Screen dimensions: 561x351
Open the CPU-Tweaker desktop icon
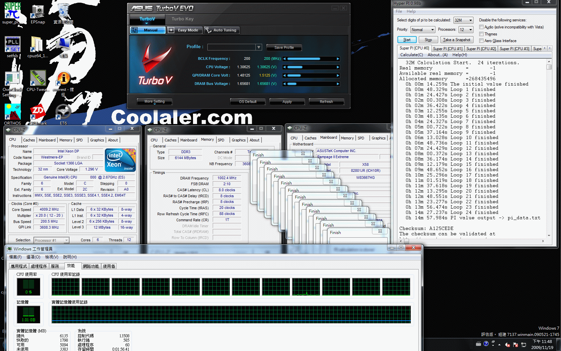[x=37, y=78]
